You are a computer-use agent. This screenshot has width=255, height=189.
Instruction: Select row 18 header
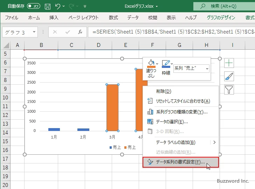pos(5,168)
